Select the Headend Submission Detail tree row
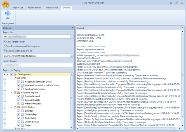186x132 pixels. click(38, 82)
